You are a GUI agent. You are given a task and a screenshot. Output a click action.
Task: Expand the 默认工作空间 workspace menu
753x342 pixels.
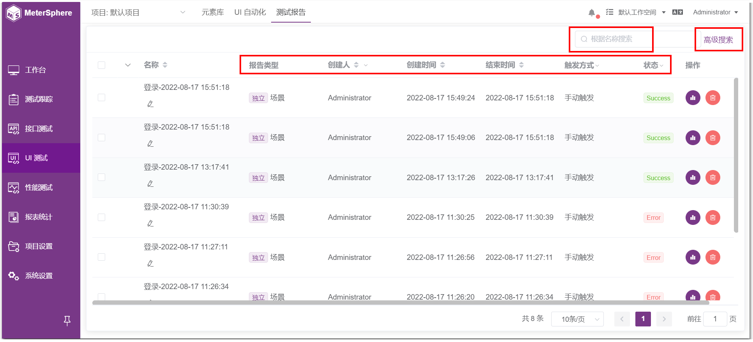pyautogui.click(x=641, y=12)
